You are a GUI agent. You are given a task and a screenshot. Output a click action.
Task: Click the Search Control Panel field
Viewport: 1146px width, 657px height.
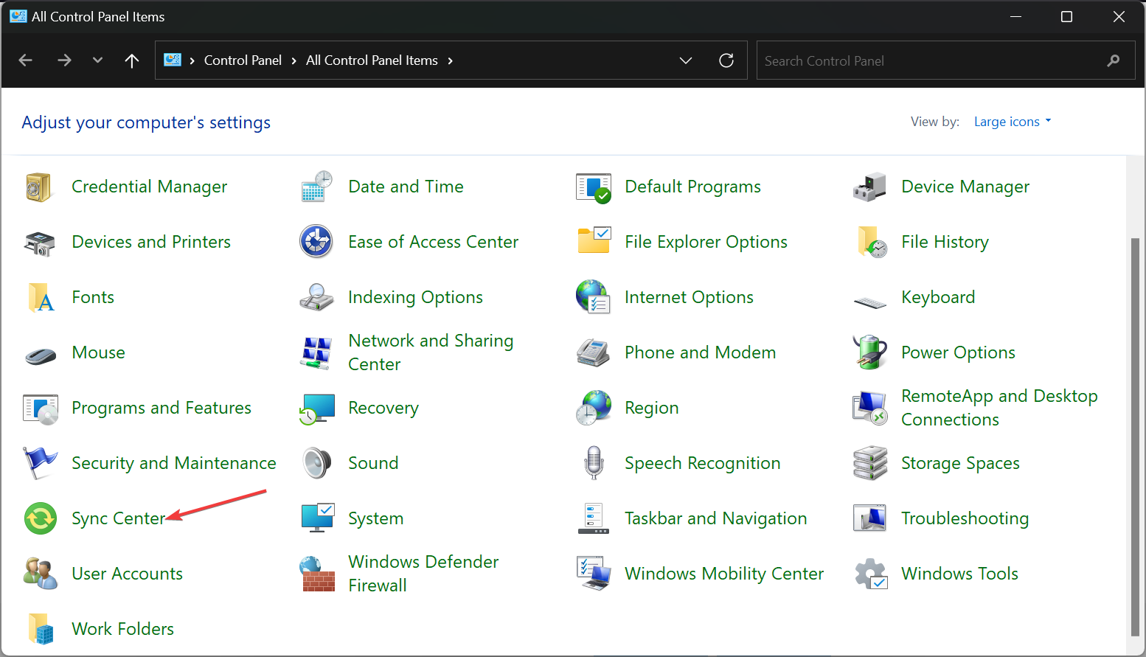(946, 60)
